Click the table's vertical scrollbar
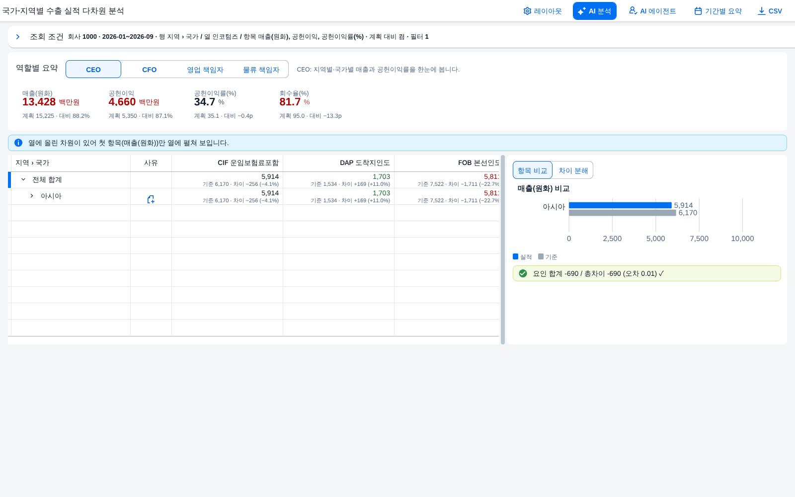The height and width of the screenshot is (497, 795). point(503,249)
